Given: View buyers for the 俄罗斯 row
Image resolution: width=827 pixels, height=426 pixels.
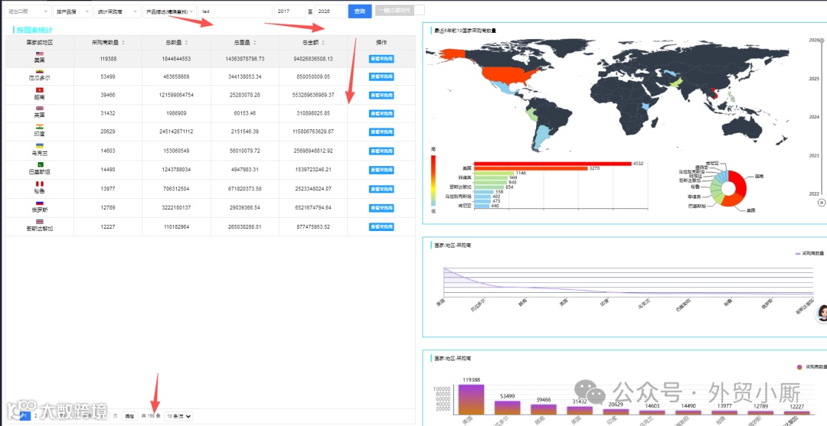Looking at the screenshot, I should click(381, 208).
